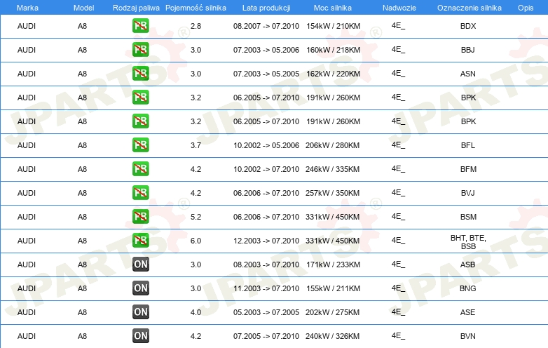548x348 pixels.
Task: Click power value 162kW / 220KM
Action: tap(333, 74)
